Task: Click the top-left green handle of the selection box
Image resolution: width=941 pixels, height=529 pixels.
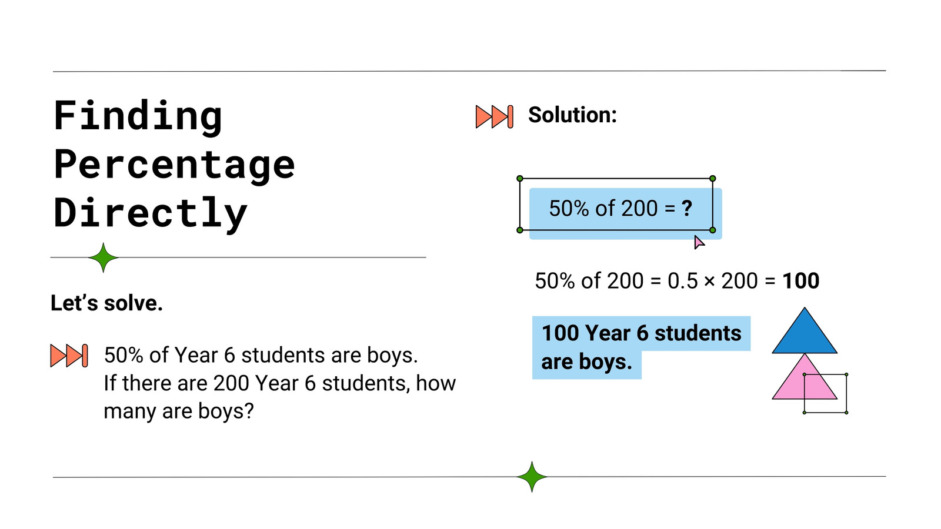Action: coord(520,178)
